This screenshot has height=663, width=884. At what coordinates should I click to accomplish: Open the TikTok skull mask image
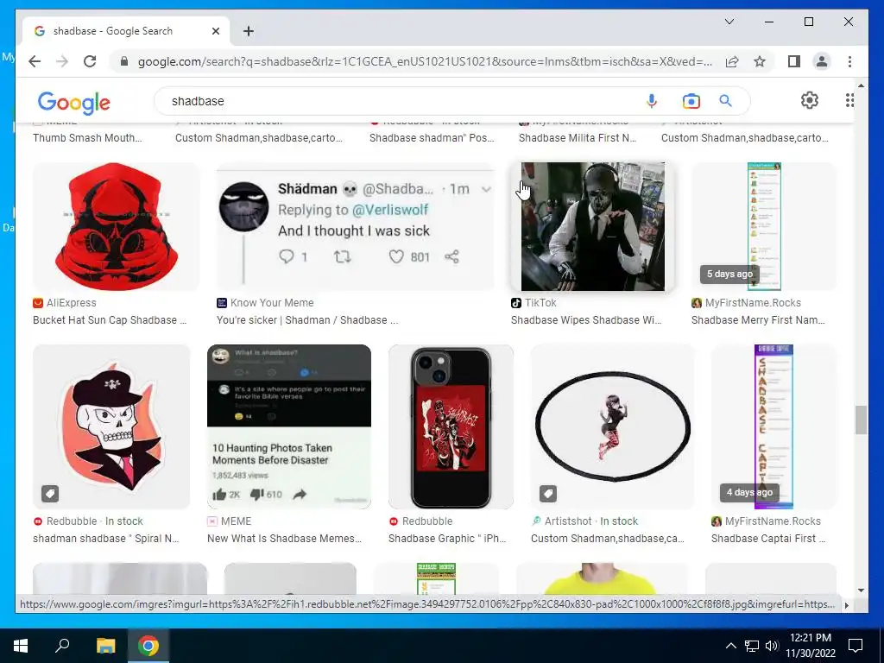point(592,226)
